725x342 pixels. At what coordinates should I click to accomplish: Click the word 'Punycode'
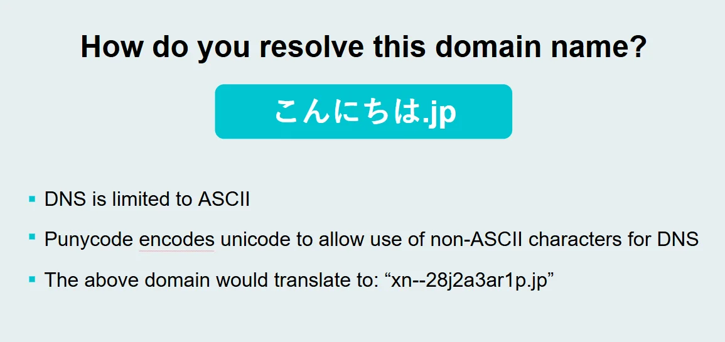89,240
